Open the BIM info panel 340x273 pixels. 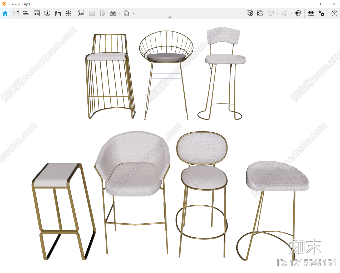[26, 13]
